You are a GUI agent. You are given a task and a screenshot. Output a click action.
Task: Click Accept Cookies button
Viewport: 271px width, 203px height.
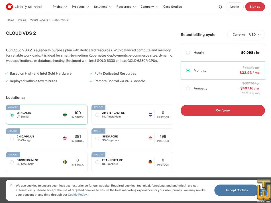237,190
